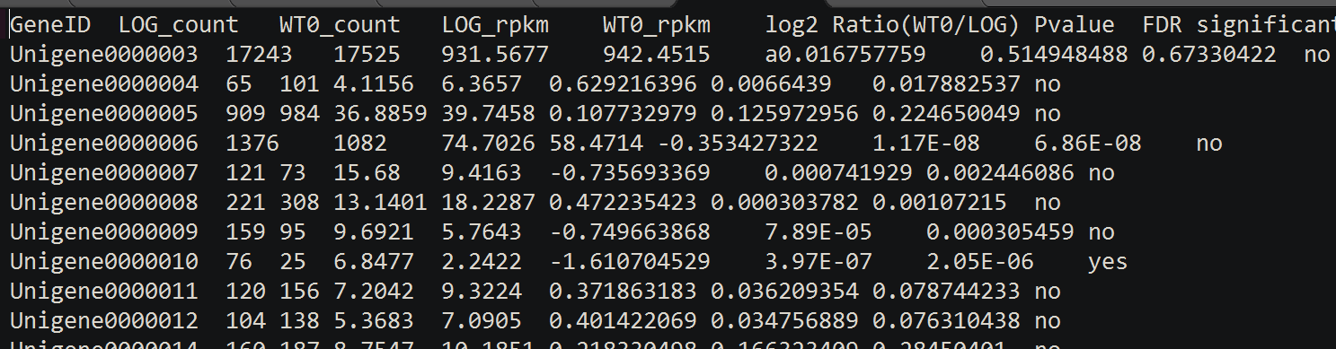The height and width of the screenshot is (349, 1336).
Task: Click the value 0.036209354
Action: tap(784, 292)
